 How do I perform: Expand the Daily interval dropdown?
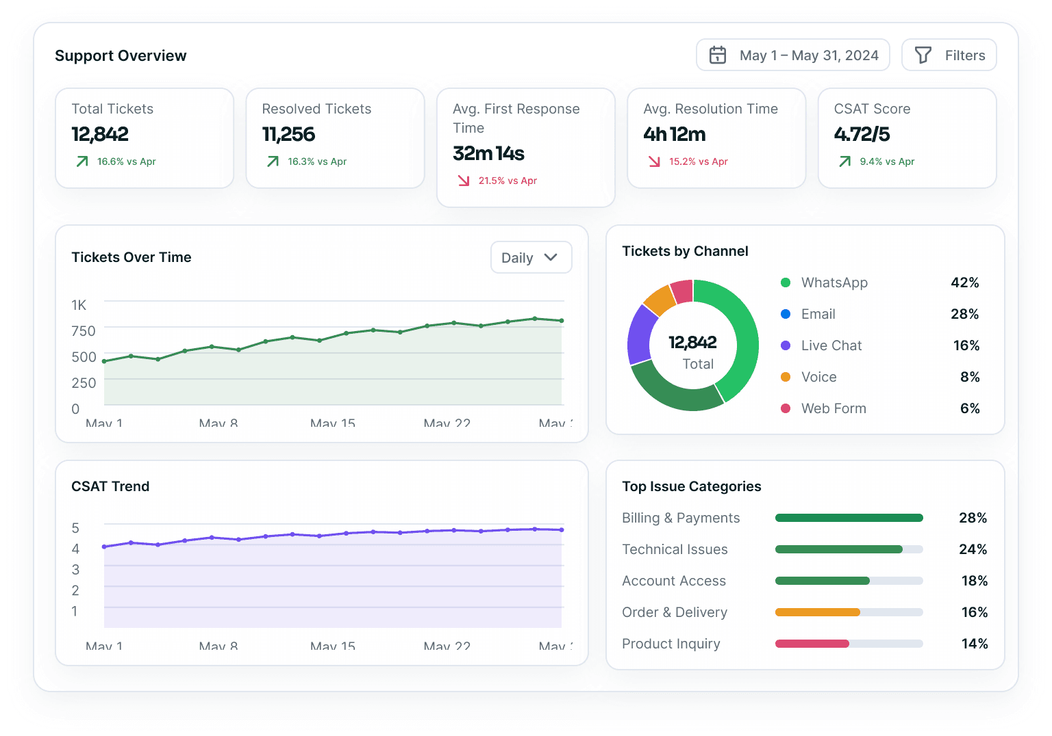[x=531, y=257]
